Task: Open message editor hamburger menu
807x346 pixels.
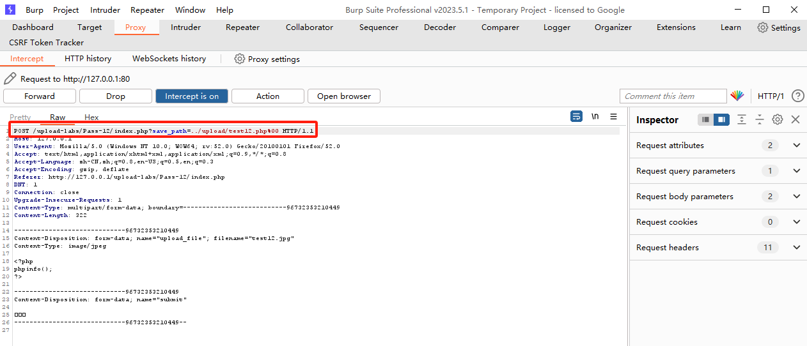Action: (613, 116)
